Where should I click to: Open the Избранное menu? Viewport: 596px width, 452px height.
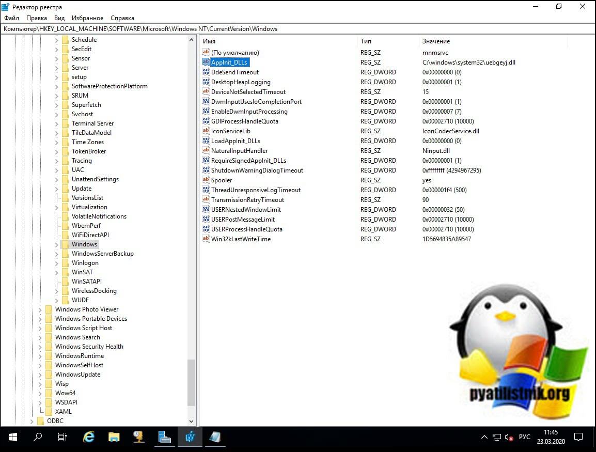[87, 18]
